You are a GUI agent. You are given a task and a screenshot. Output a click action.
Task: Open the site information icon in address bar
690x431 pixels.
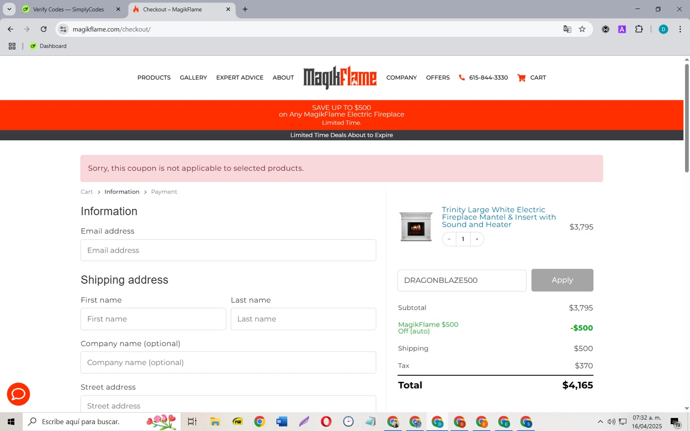[x=63, y=29]
